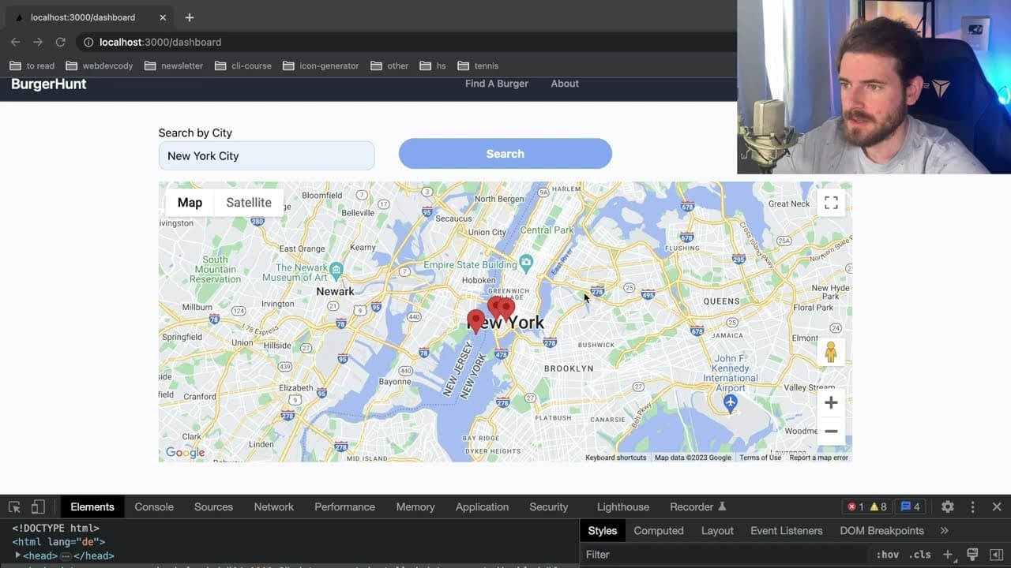Switch to the Application tab
This screenshot has width=1011, height=568.
click(x=482, y=507)
